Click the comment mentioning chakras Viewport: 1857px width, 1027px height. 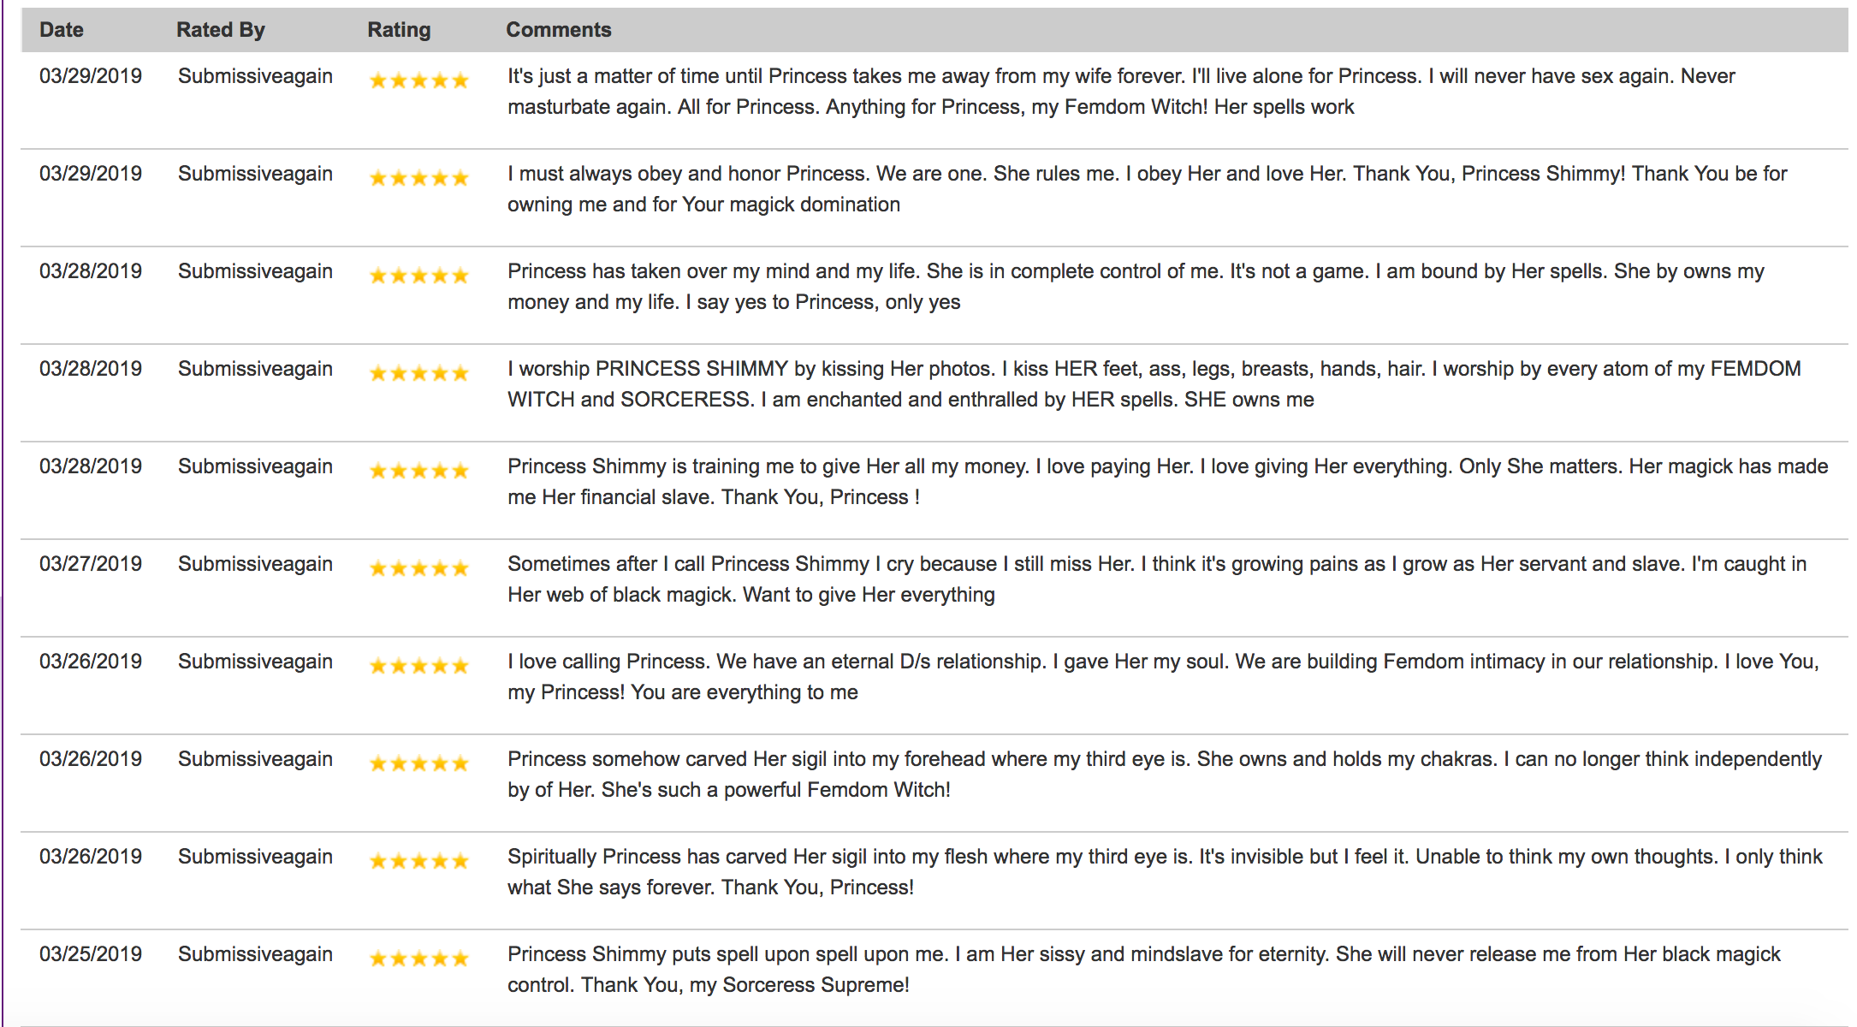point(1164,775)
